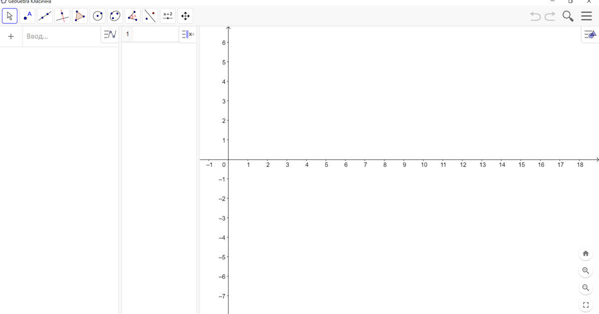Select the Move Graphics View tool
The width and height of the screenshot is (599, 314).
184,15
